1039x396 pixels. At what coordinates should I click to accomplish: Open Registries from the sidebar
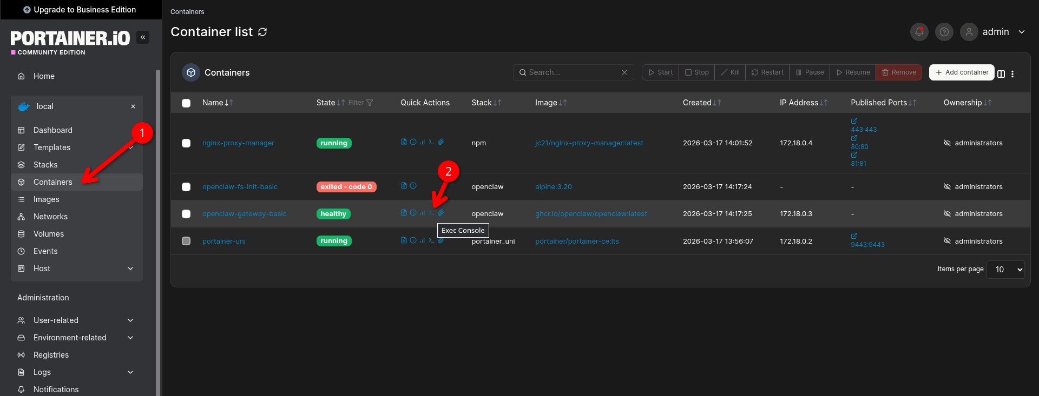(77, 355)
